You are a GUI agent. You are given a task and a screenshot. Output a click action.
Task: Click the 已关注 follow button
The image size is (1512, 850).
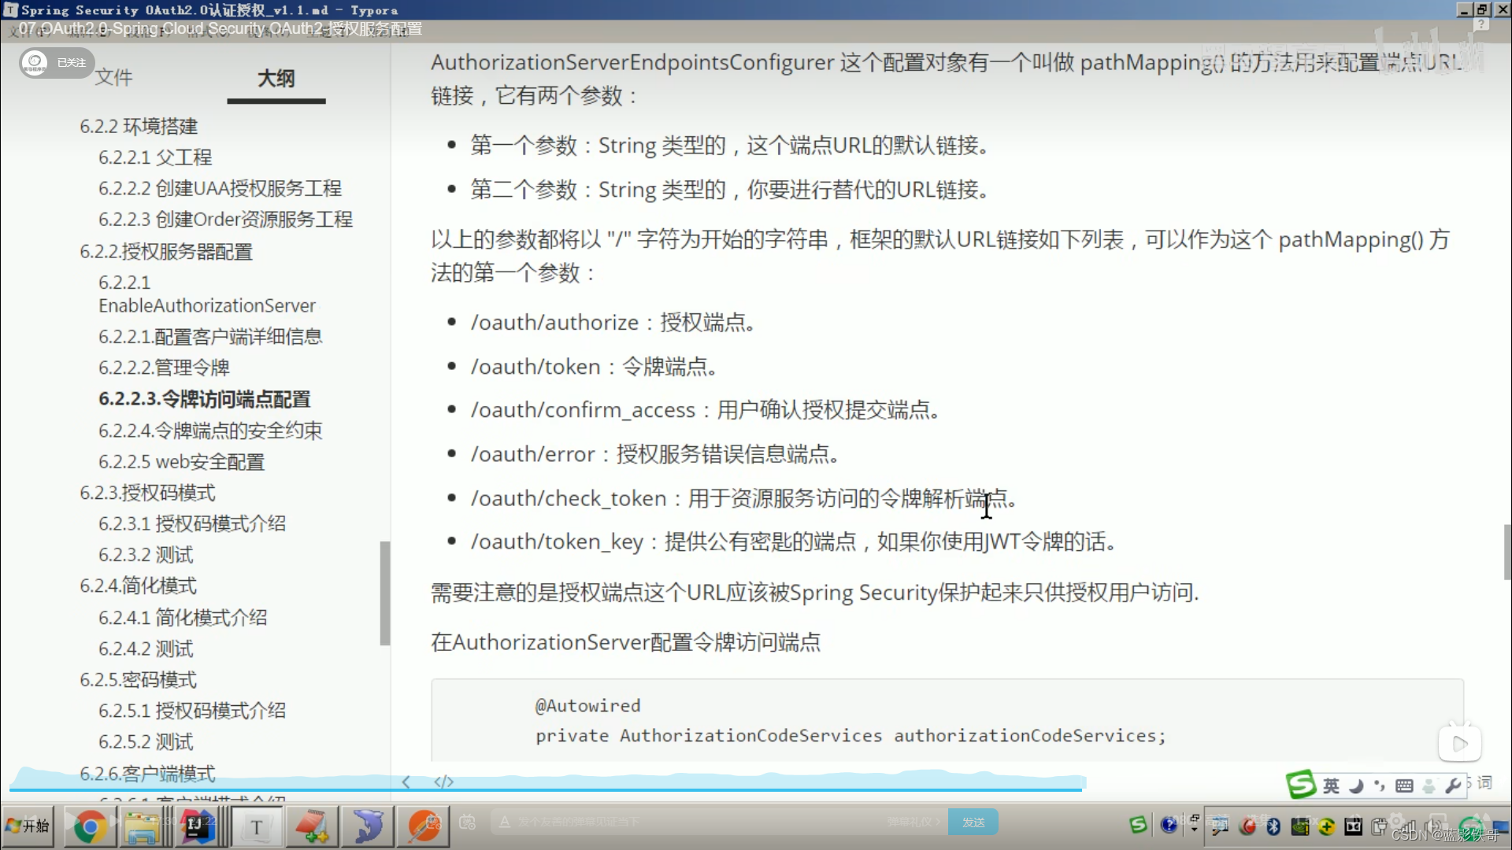pos(57,62)
